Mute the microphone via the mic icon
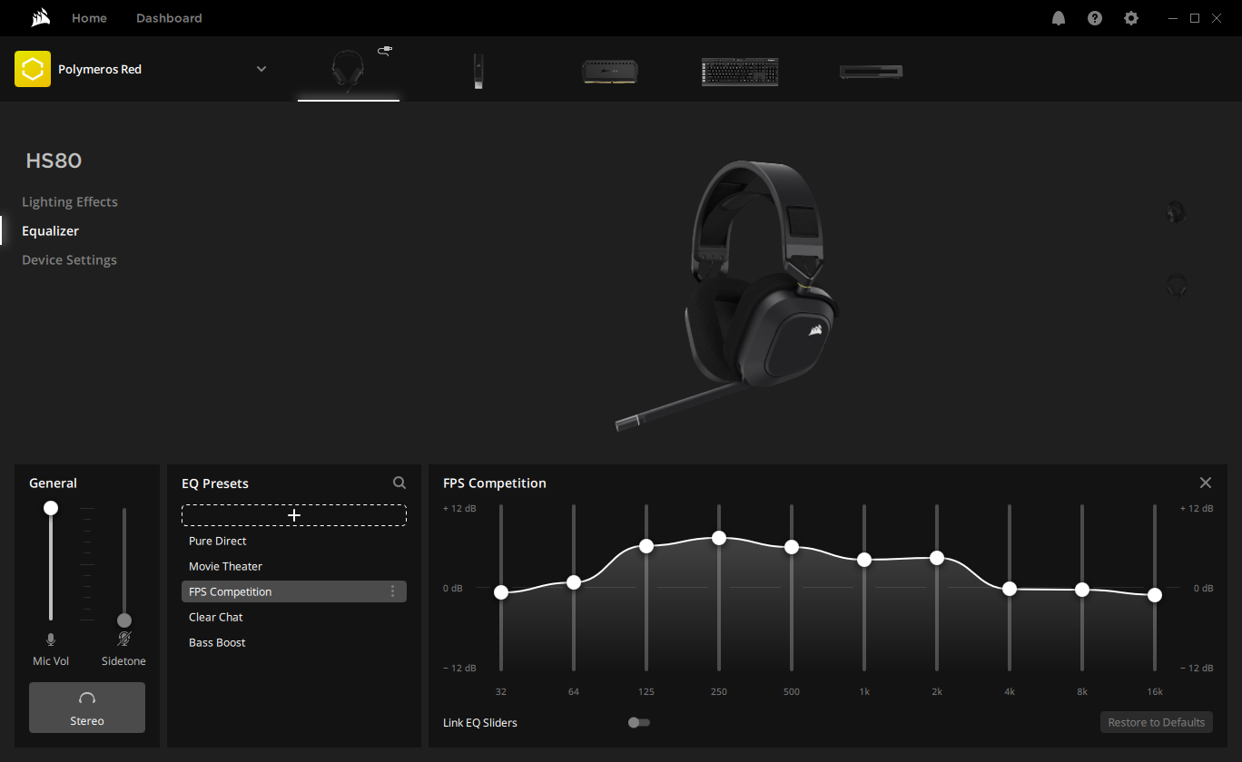The height and width of the screenshot is (762, 1242). click(51, 640)
